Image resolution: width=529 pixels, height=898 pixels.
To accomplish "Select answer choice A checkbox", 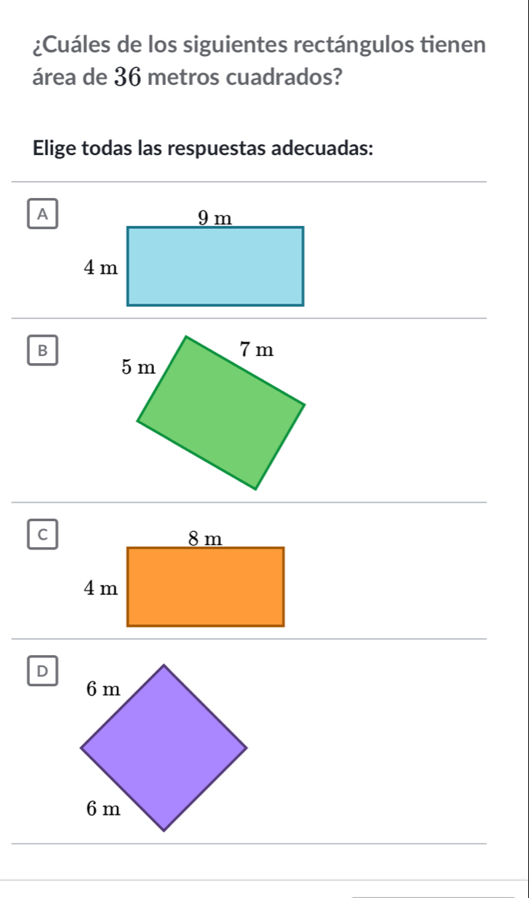I will click(42, 214).
